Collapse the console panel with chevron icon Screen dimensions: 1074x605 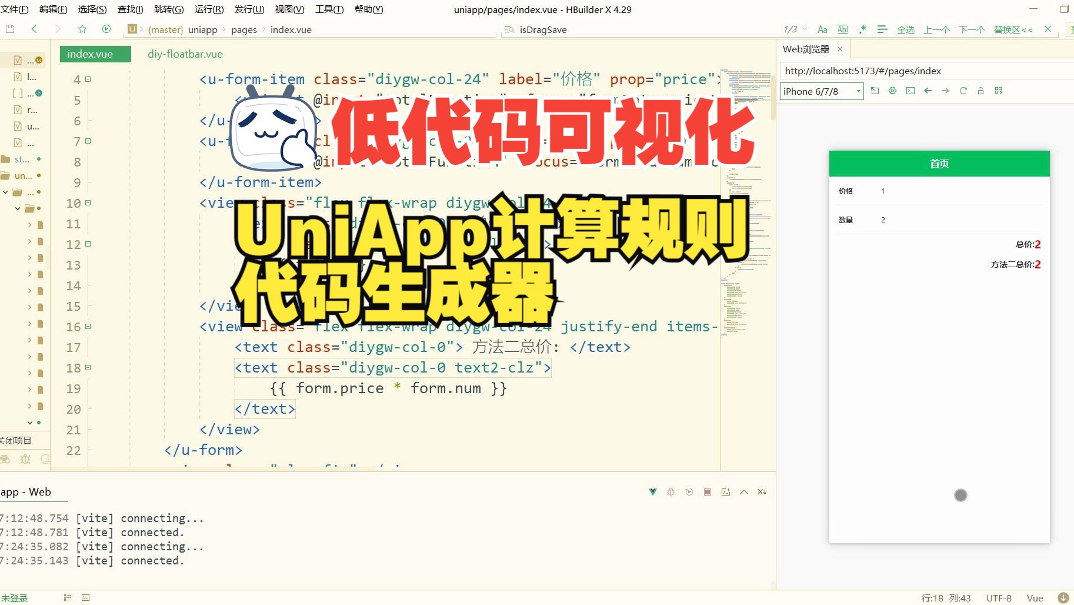(x=743, y=492)
